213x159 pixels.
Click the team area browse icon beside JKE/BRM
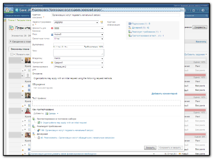pyautogui.click(x=102, y=22)
